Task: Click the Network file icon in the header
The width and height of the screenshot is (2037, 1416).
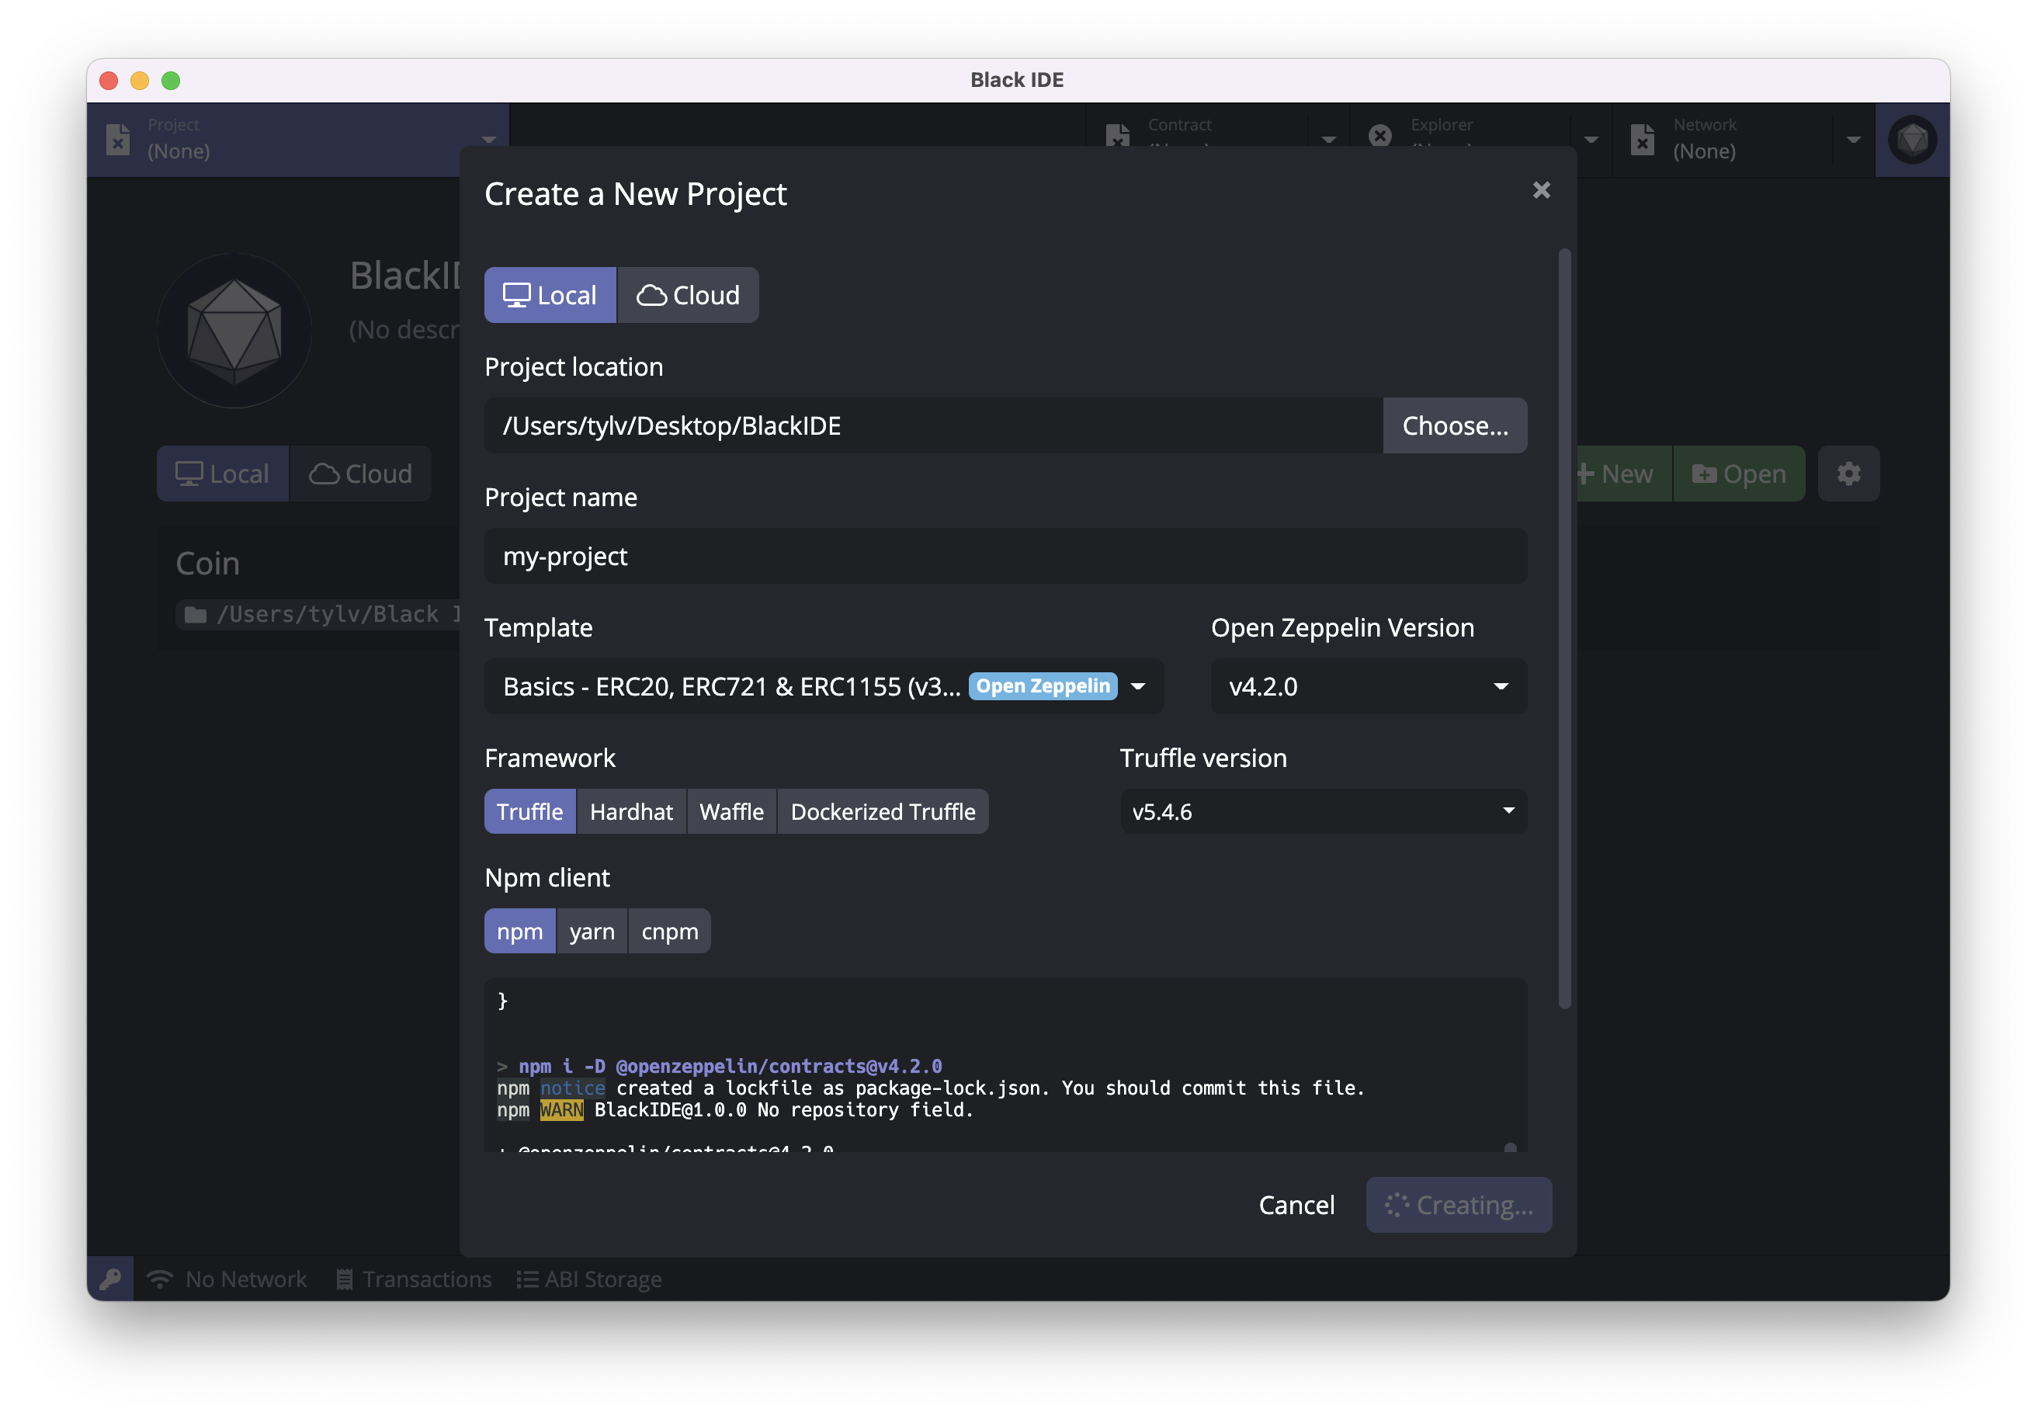Action: tap(1642, 139)
